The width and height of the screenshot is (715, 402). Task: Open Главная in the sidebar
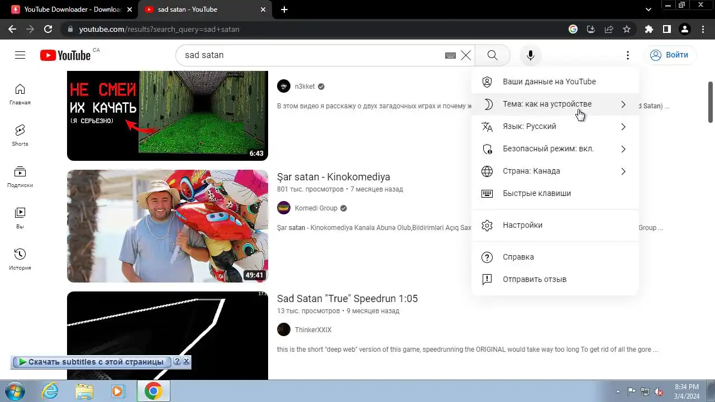(20, 94)
